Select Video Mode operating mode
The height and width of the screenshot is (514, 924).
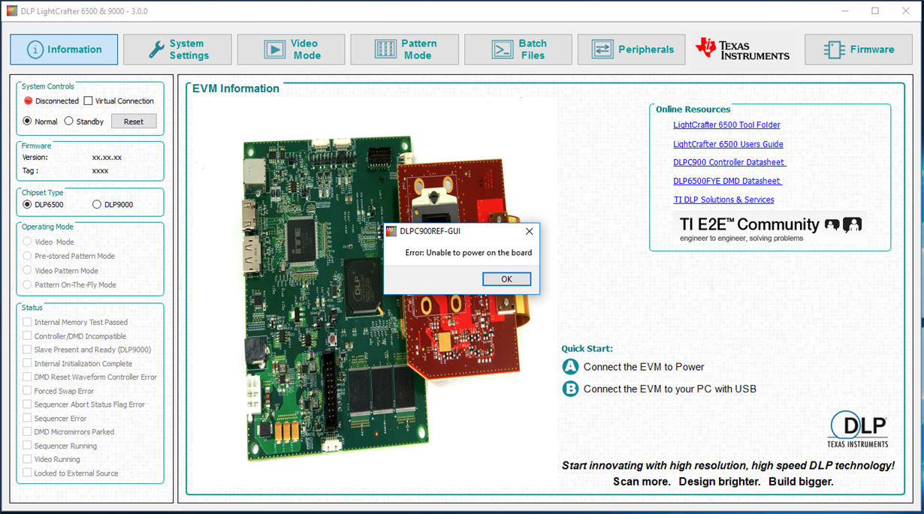(28, 242)
